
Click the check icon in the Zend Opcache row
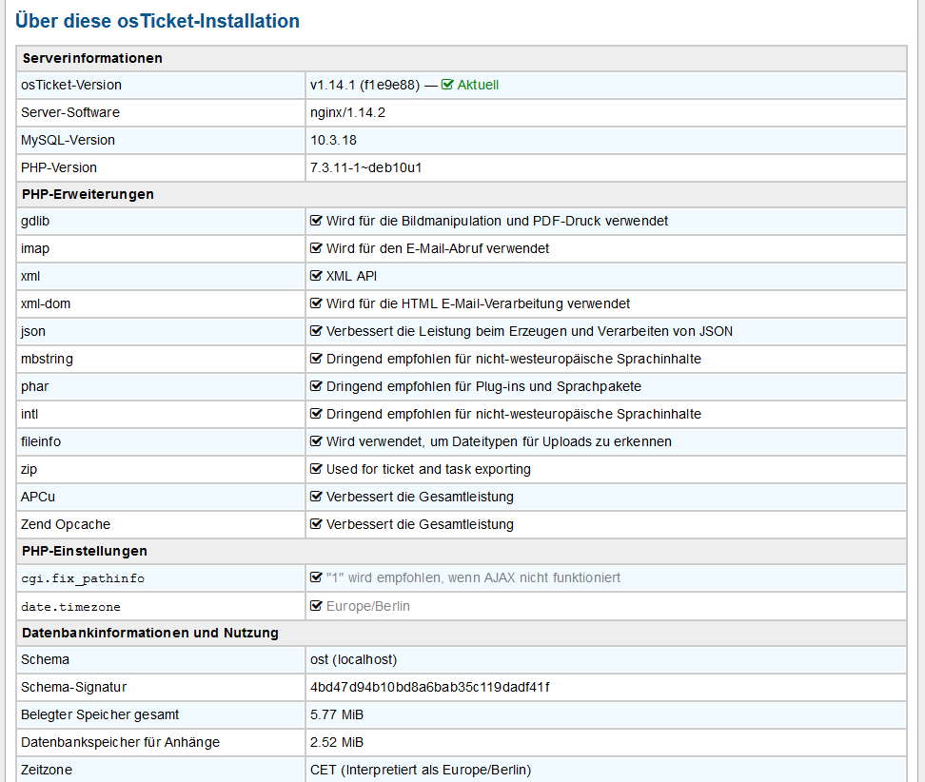316,524
